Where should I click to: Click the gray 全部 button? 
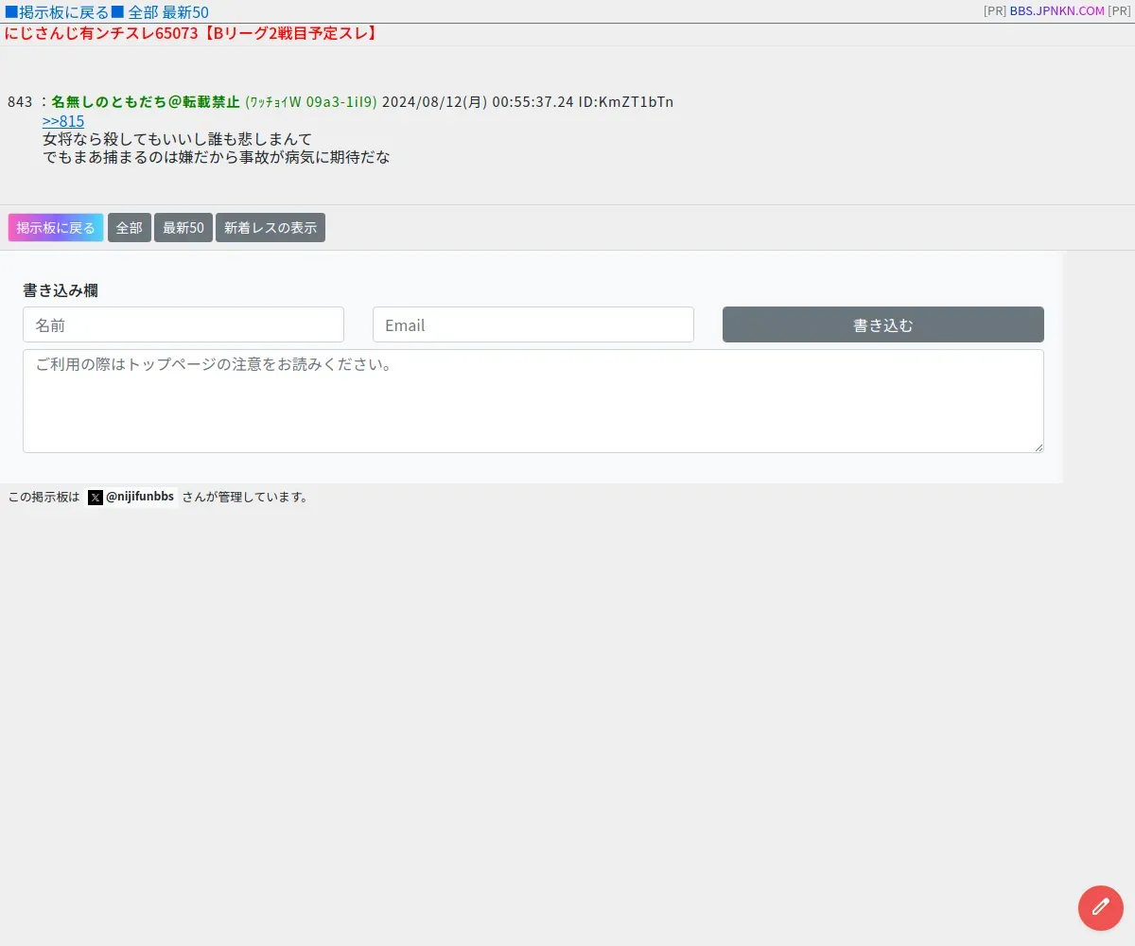(130, 228)
